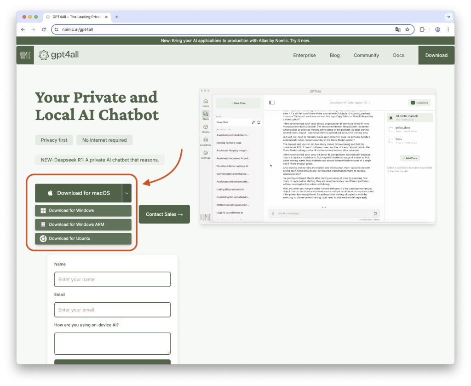The height and width of the screenshot is (386, 471).
Task: Go to the Blog nav item
Action: coord(334,55)
